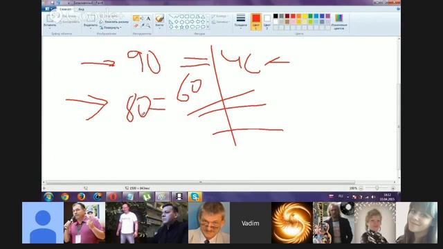Screen dimensions: 443x249
Task: Open the Select dropdown arrow
Action: coord(91,28)
